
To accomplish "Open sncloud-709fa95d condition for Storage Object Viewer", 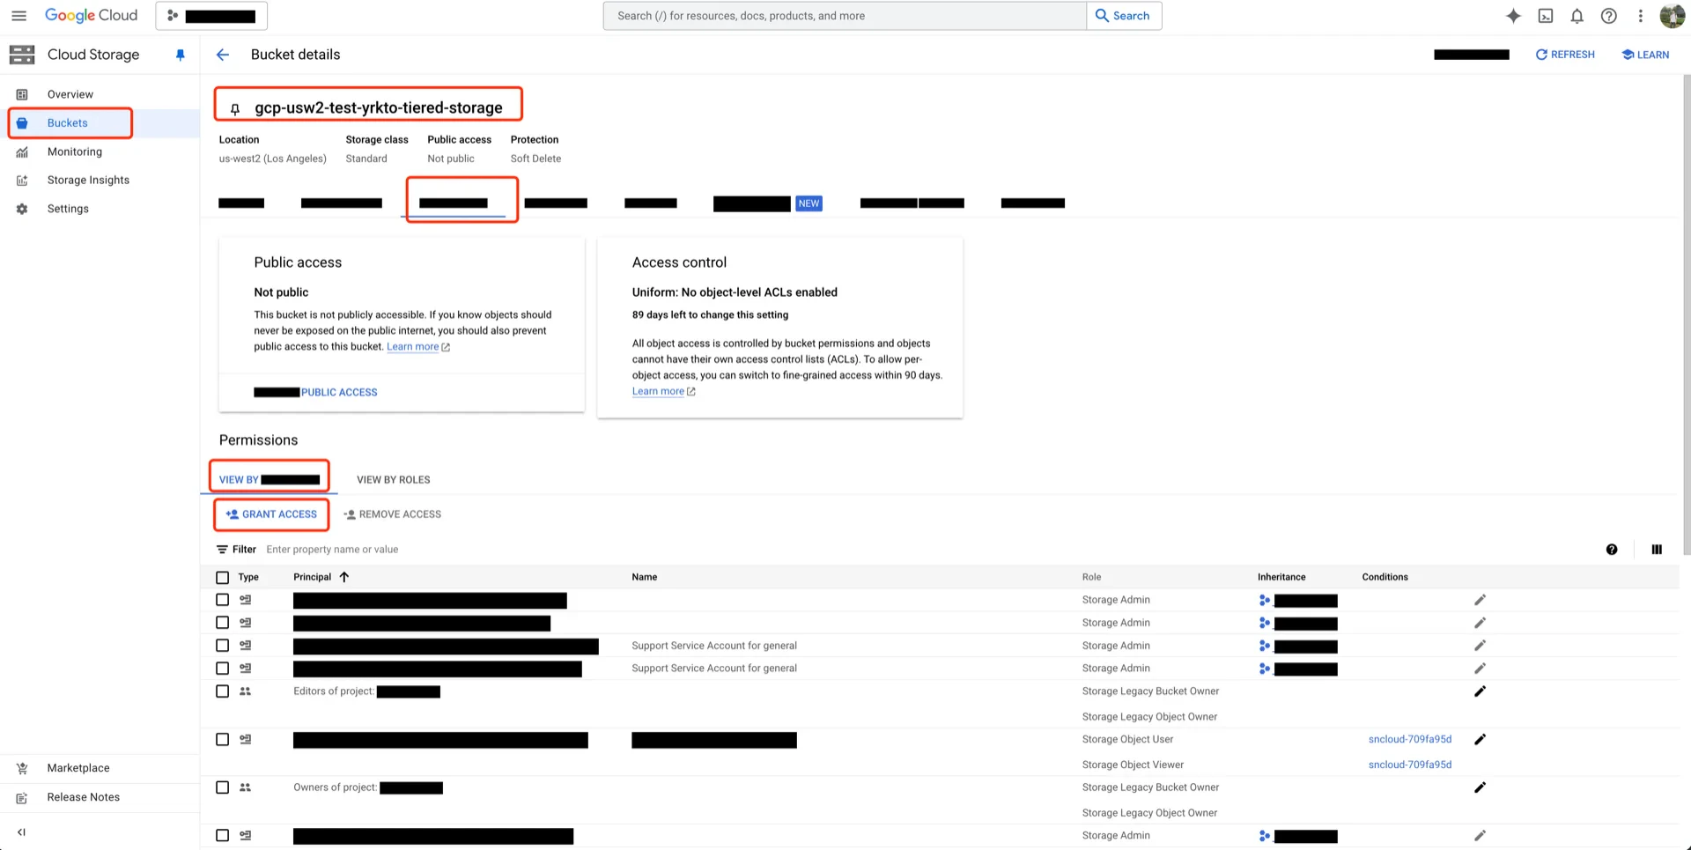I will point(1410,765).
